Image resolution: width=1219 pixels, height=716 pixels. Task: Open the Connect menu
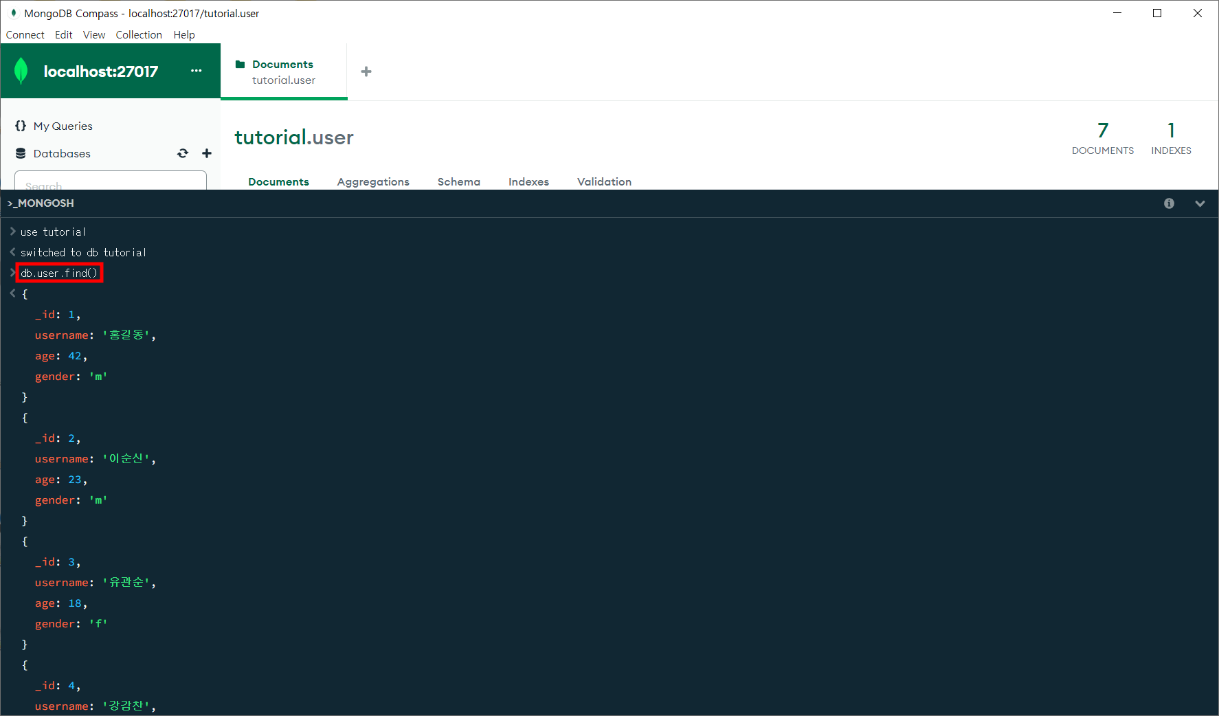tap(25, 35)
